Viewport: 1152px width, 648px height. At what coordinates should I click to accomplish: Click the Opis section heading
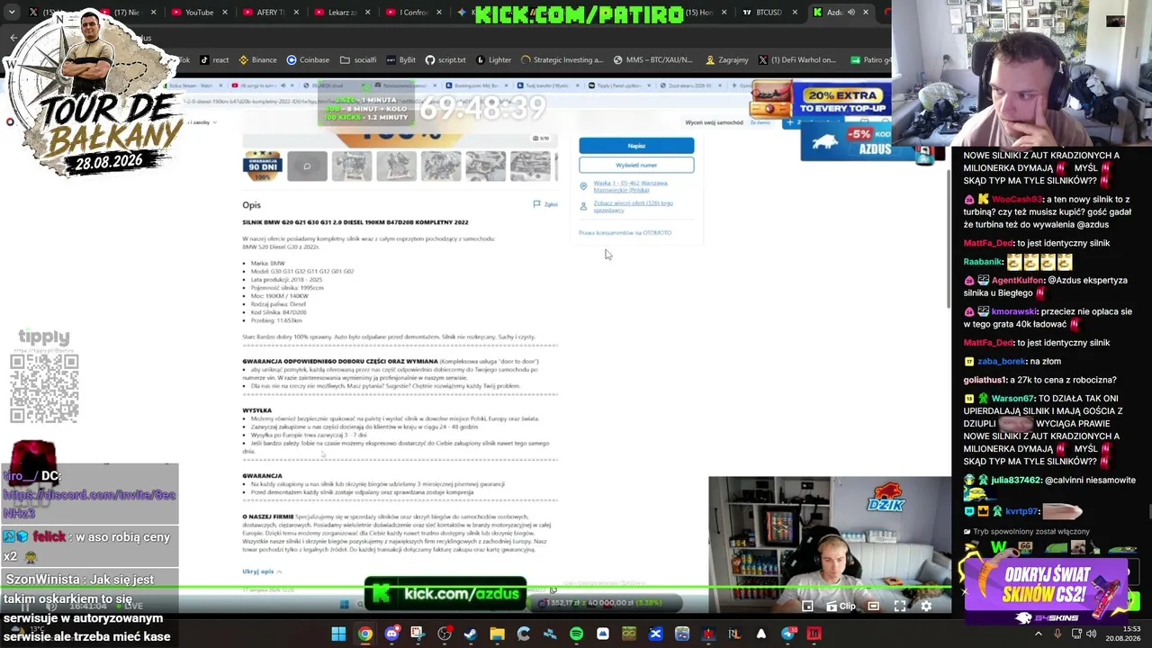click(251, 205)
